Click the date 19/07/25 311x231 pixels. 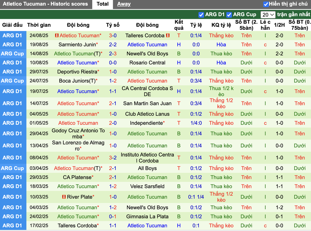coord(39,91)
